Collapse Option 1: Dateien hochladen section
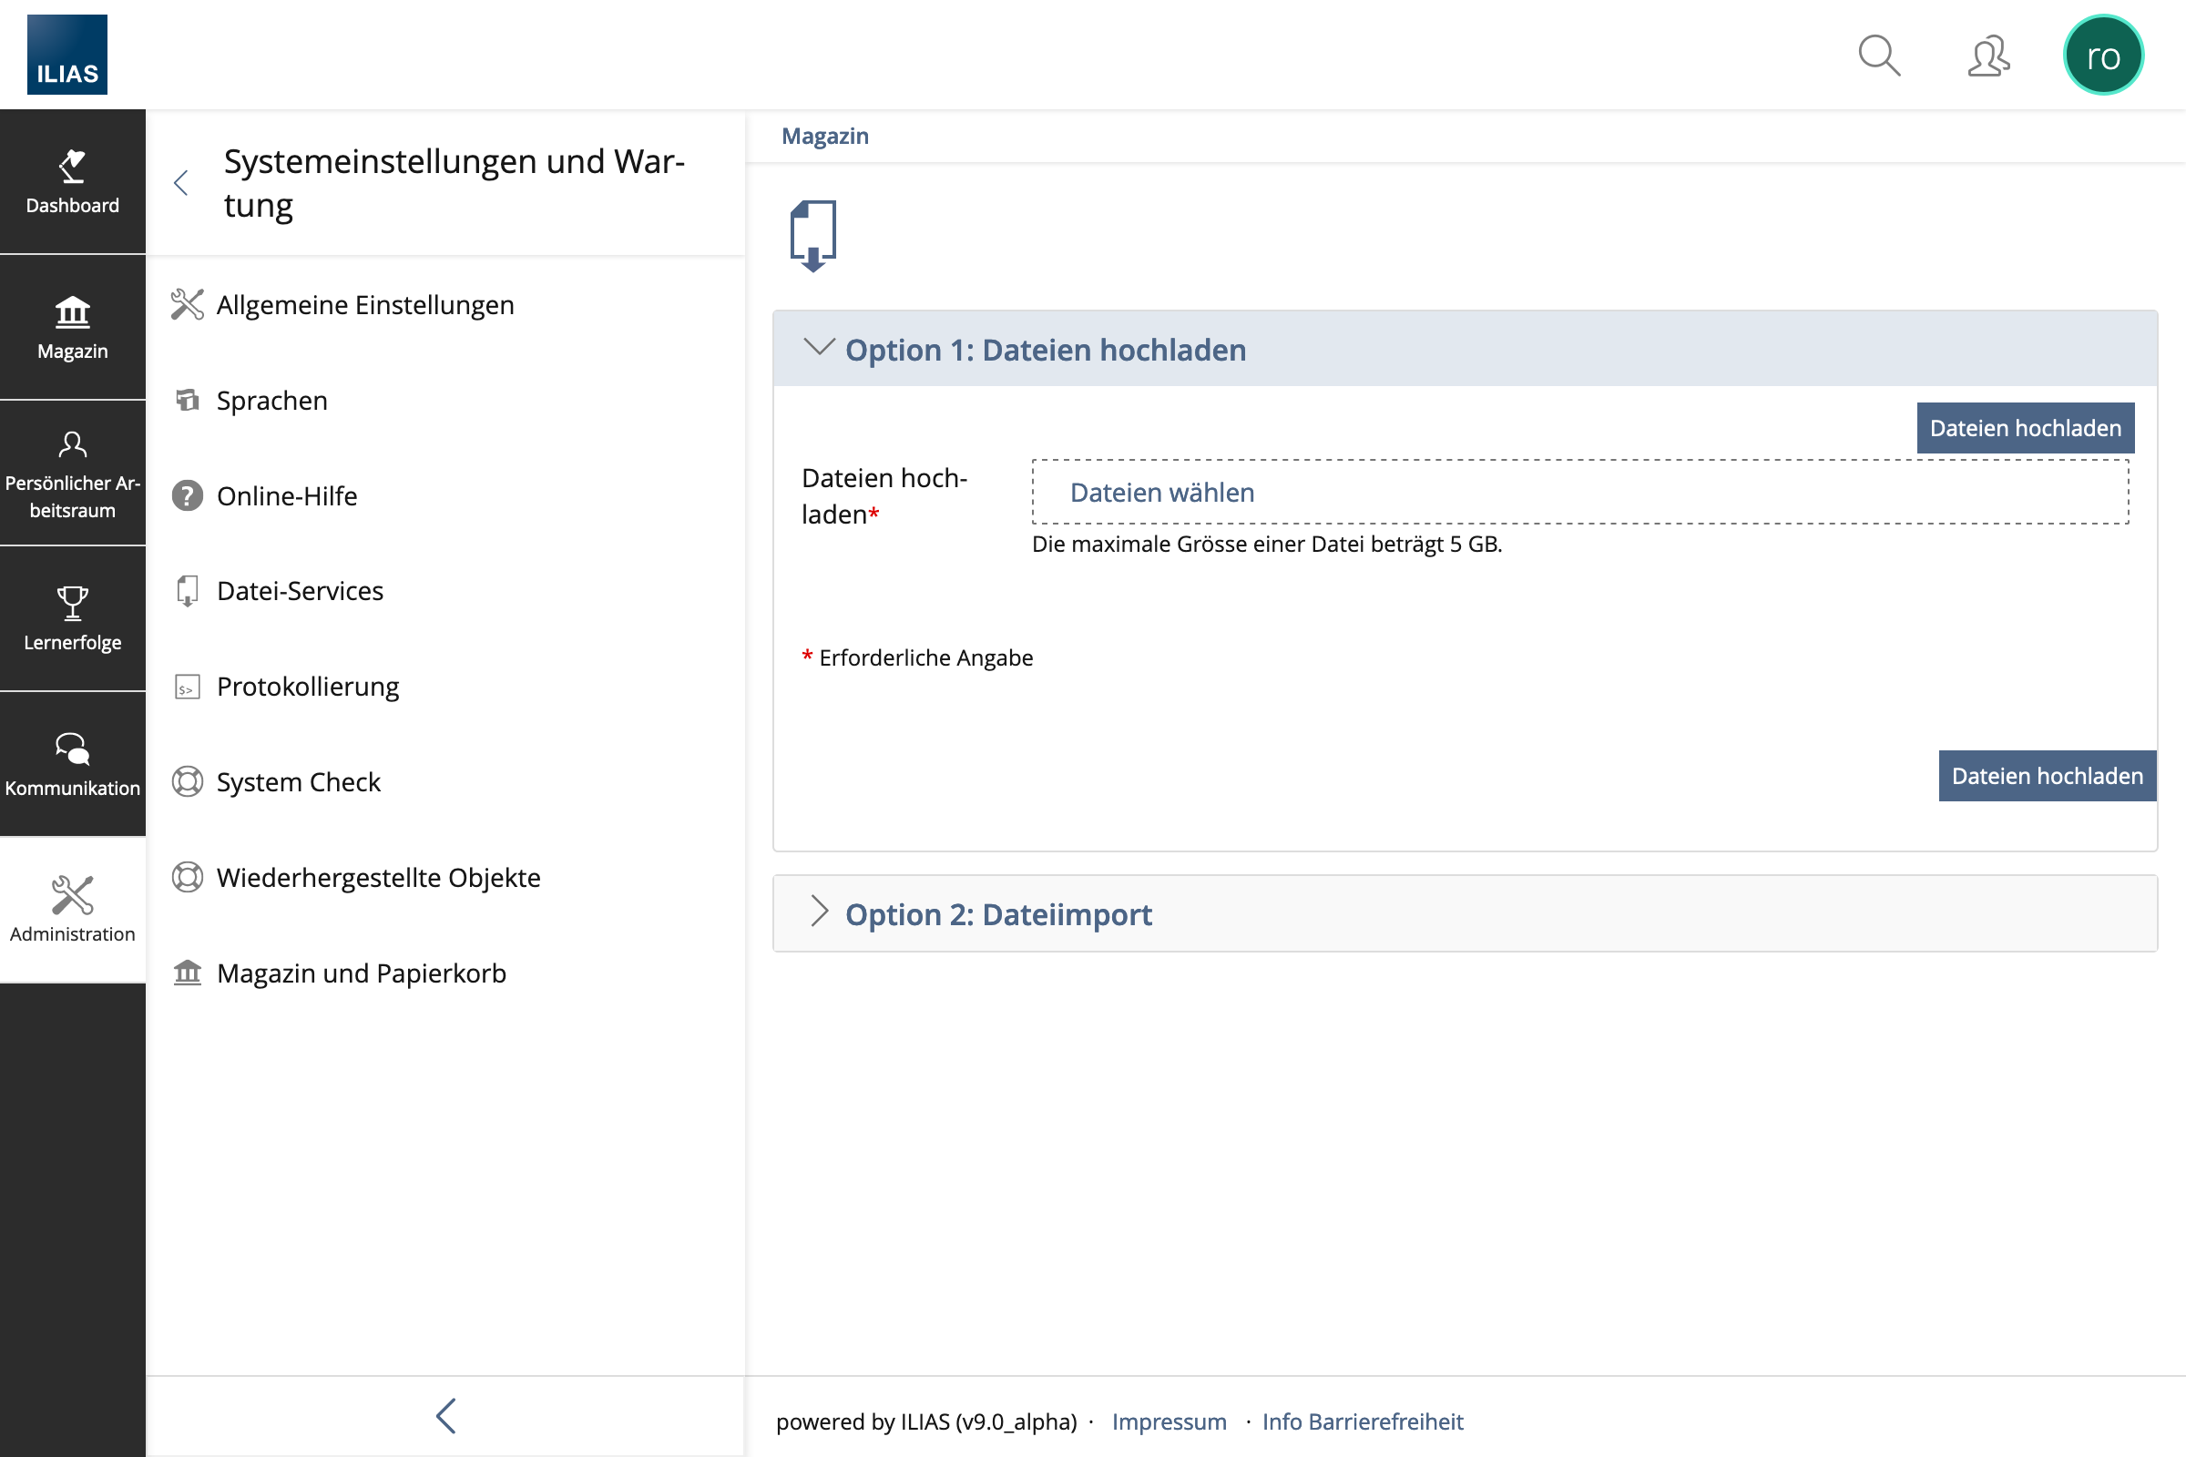This screenshot has width=2186, height=1457. [x=1045, y=350]
